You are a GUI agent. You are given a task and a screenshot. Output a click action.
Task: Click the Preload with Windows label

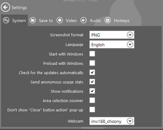point(63,63)
